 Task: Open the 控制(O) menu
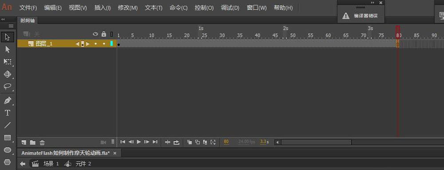pos(204,8)
